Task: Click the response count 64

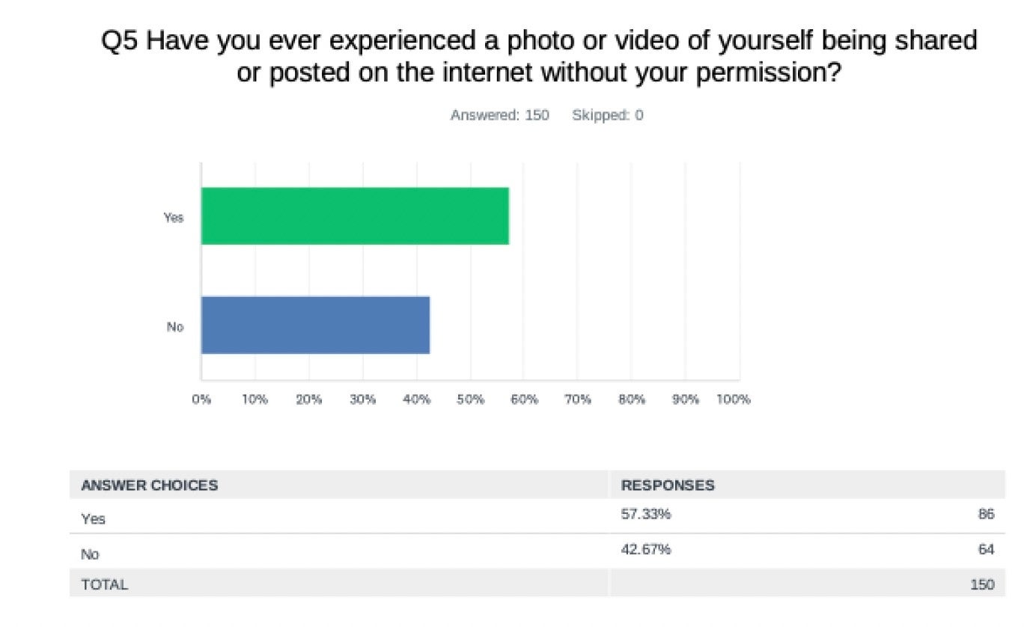Action: click(986, 549)
